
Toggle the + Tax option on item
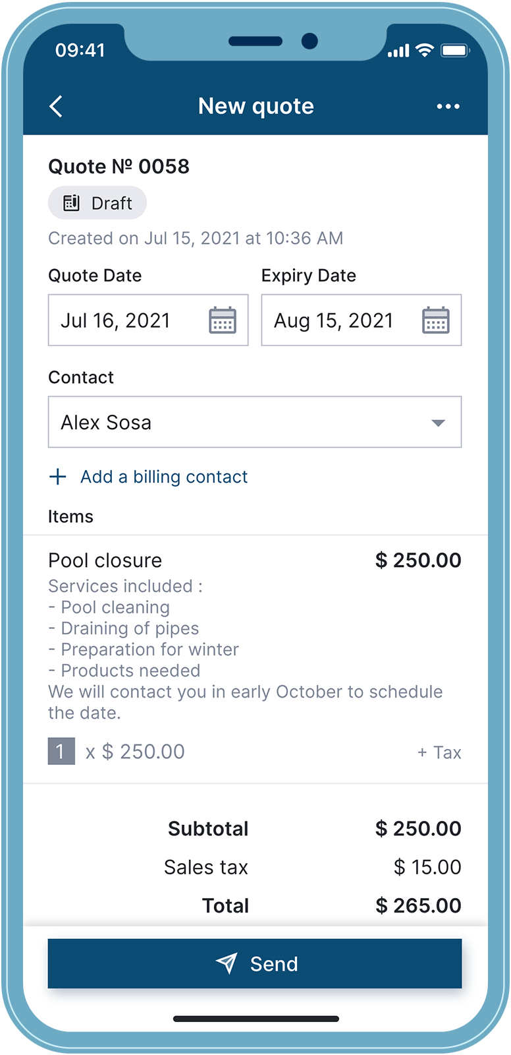coord(439,752)
